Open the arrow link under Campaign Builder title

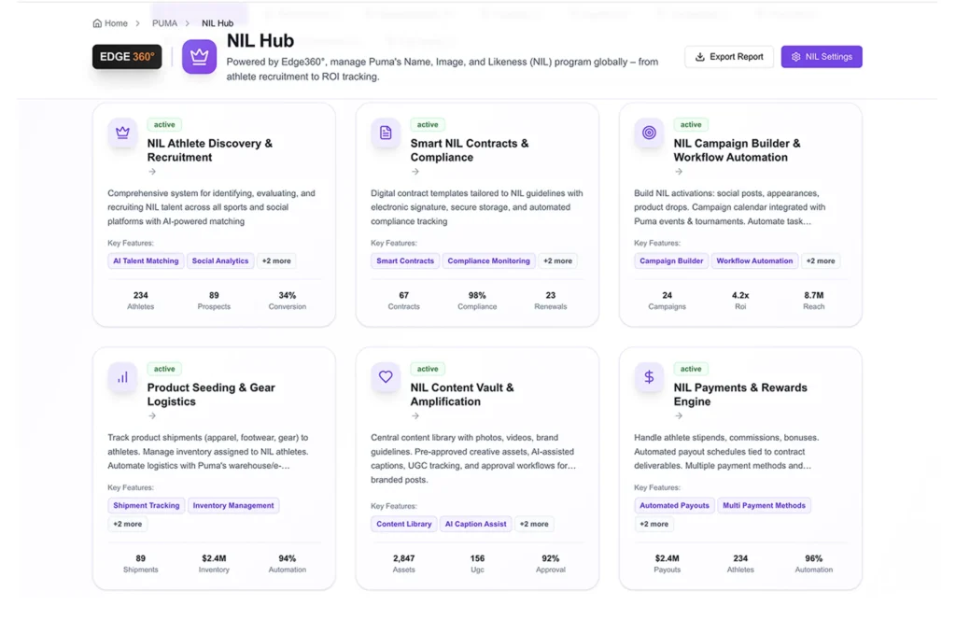[679, 172]
